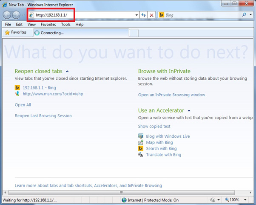Open the http://www.msn.com/?ocid=iehp link
Image resolution: width=256 pixels, height=205 pixels.
pyautogui.click(x=53, y=94)
